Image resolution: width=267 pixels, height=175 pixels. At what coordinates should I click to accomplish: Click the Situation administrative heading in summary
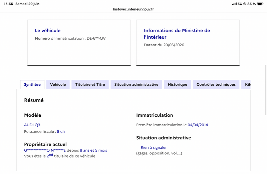pos(164,138)
